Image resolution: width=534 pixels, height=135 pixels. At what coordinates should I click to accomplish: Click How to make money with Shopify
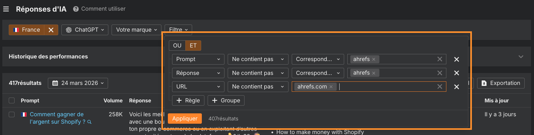click(320, 132)
